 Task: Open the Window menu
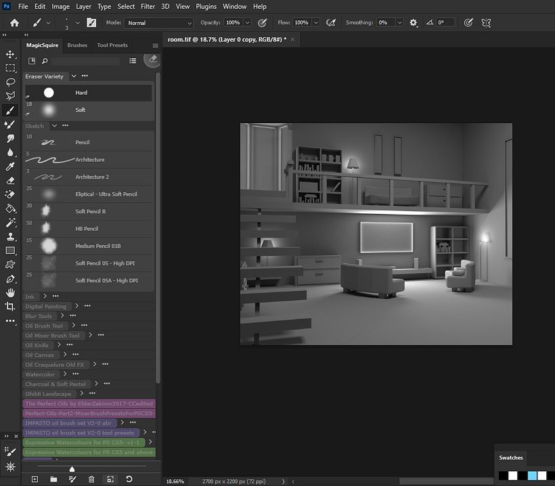(234, 6)
